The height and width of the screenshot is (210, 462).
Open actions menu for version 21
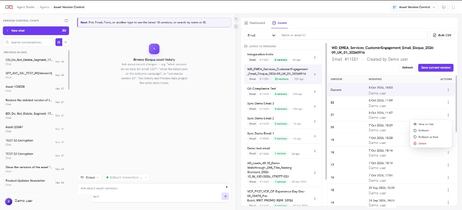(448, 115)
